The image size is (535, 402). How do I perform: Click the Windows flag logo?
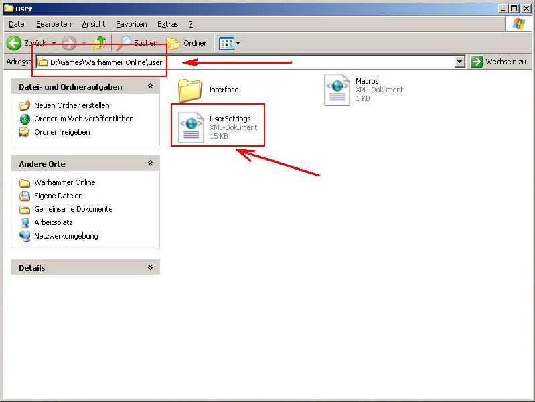point(519,24)
